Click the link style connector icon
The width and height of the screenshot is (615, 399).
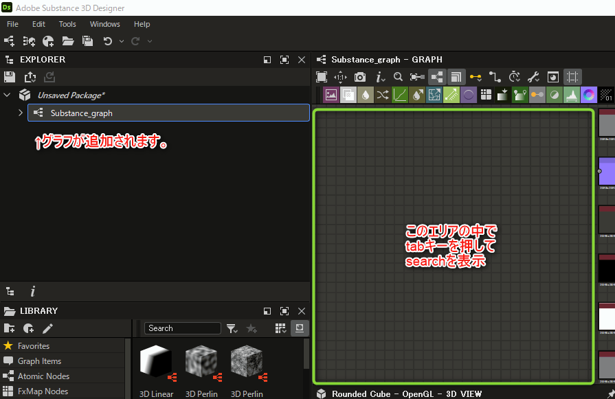click(x=495, y=77)
